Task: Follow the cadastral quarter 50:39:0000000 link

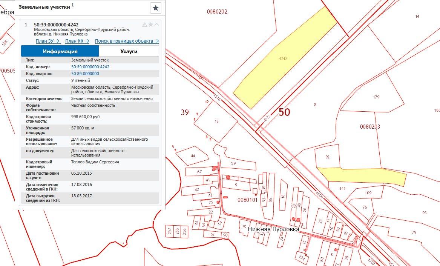Action: click(x=85, y=74)
